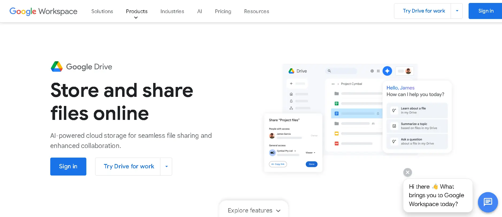Open the Resources menu
The width and height of the screenshot is (502, 217).
click(256, 11)
